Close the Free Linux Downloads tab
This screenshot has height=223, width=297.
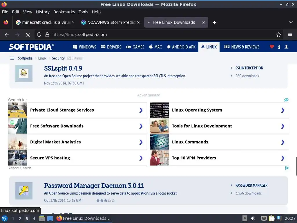click(203, 22)
